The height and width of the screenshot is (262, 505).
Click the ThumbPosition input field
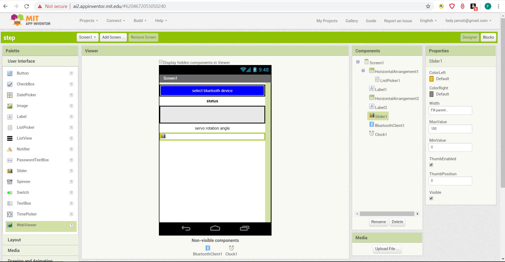[450, 181]
